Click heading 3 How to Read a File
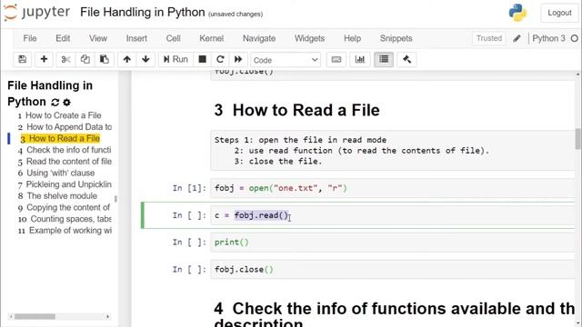This screenshot has height=327, width=582. (x=297, y=110)
